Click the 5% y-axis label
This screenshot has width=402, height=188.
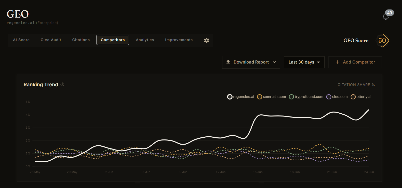(28, 102)
